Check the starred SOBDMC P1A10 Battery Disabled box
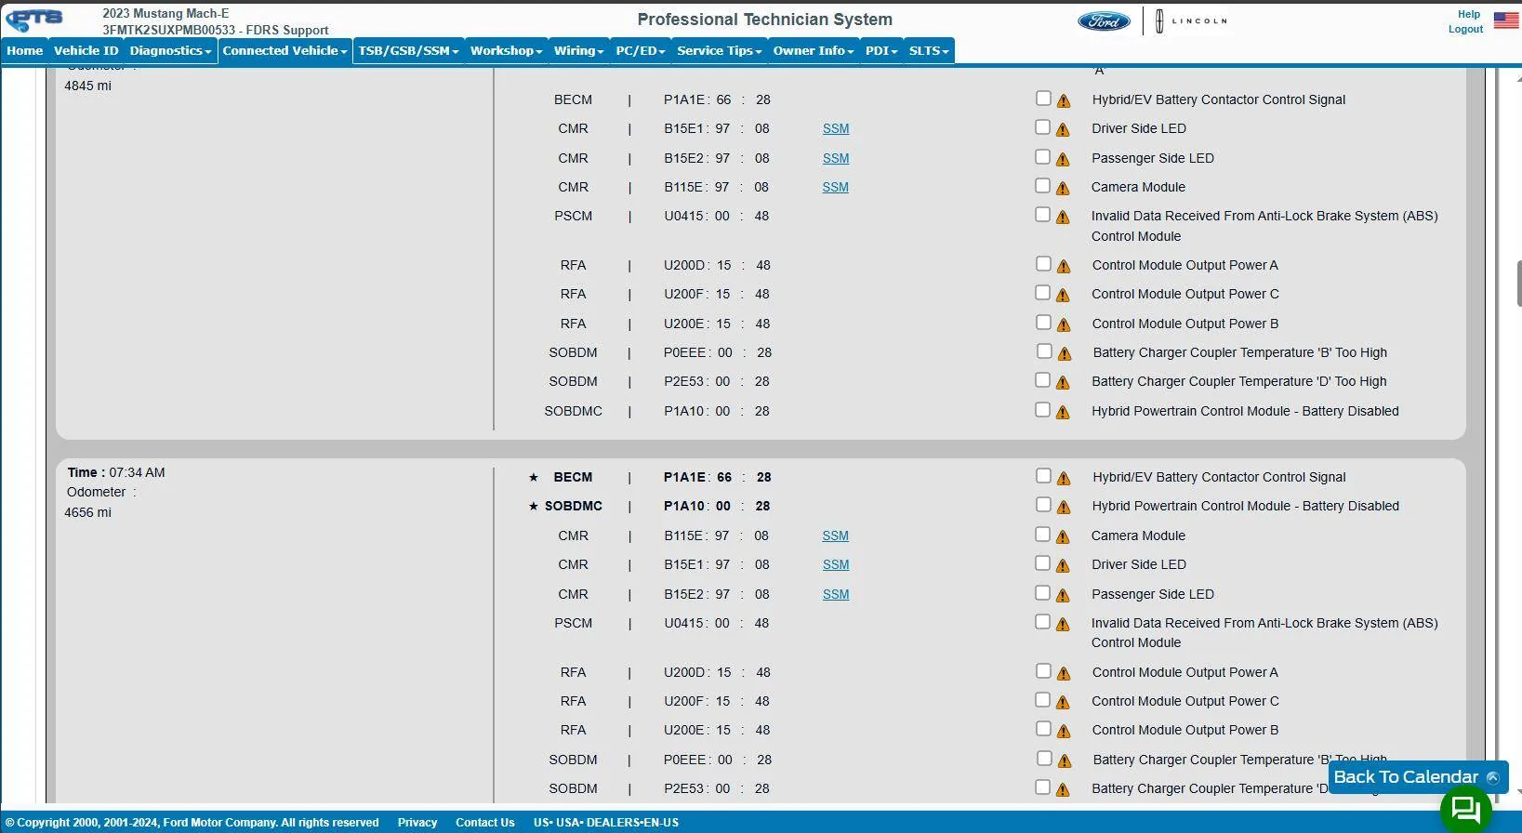 (x=1043, y=505)
